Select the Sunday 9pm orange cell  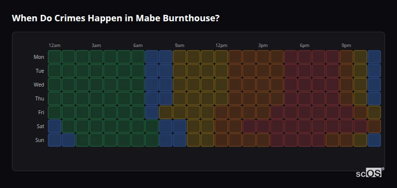pyautogui.click(x=346, y=140)
